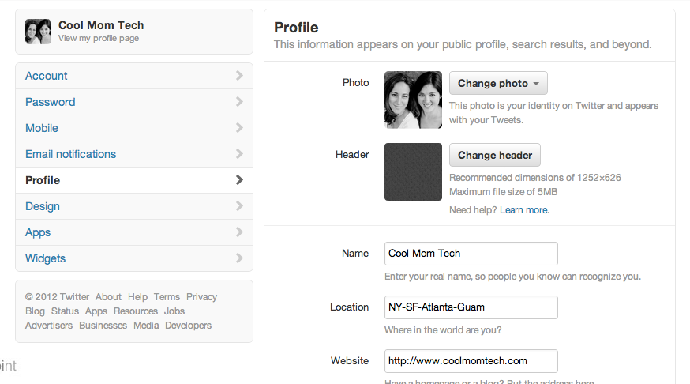Open Email notifications settings
The image size is (690, 384).
tap(134, 154)
